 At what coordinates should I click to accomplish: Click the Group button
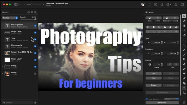(153, 85)
